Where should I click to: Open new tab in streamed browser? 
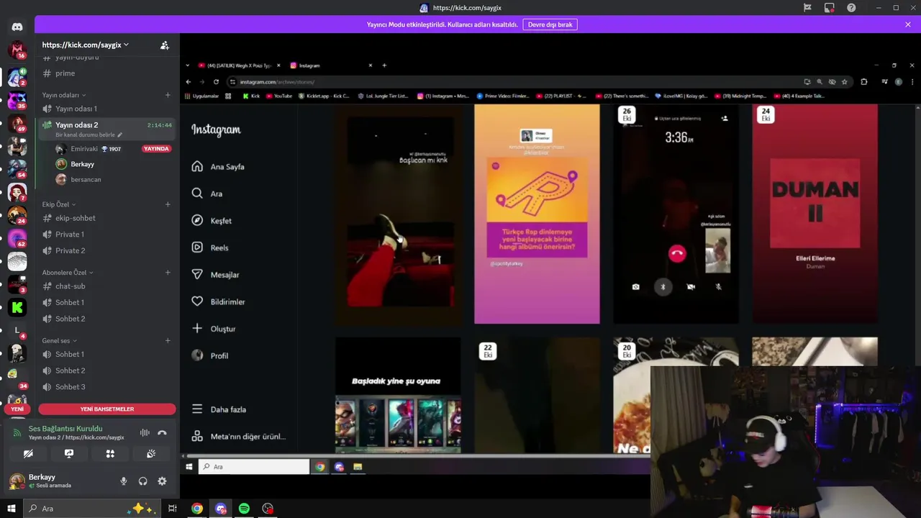pyautogui.click(x=384, y=65)
